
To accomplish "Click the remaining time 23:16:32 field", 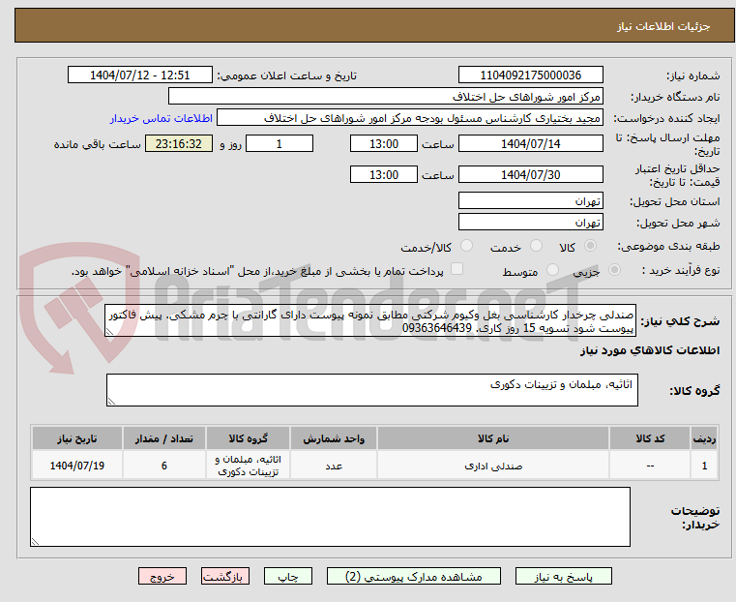I will click(x=179, y=143).
